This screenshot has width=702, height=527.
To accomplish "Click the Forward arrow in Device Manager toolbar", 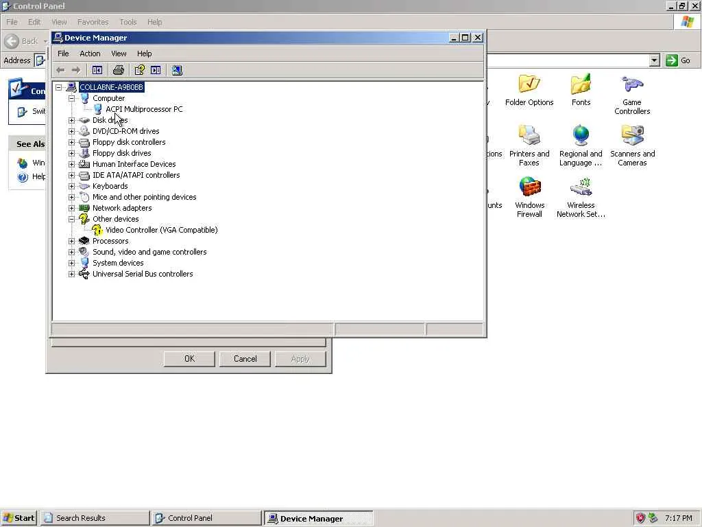I will pos(76,70).
